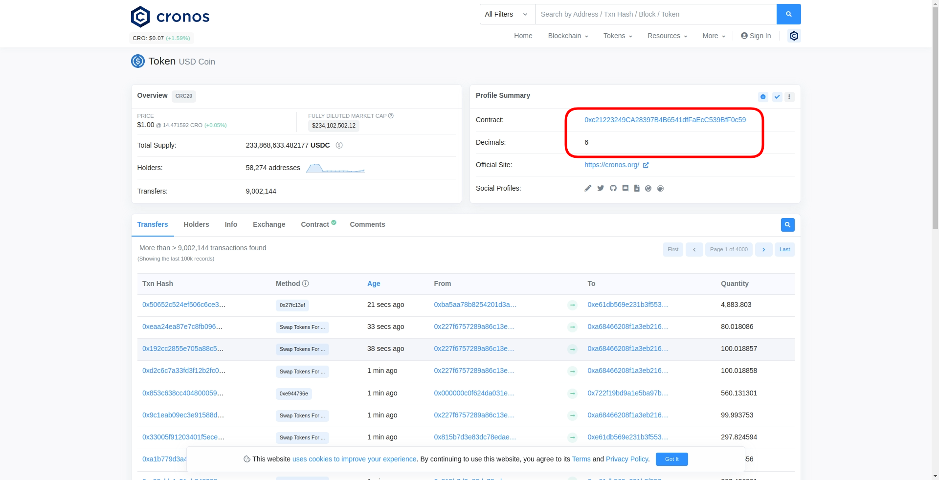Viewport: 939px width, 480px height.
Task: Go to next page with right chevron
Action: click(763, 249)
